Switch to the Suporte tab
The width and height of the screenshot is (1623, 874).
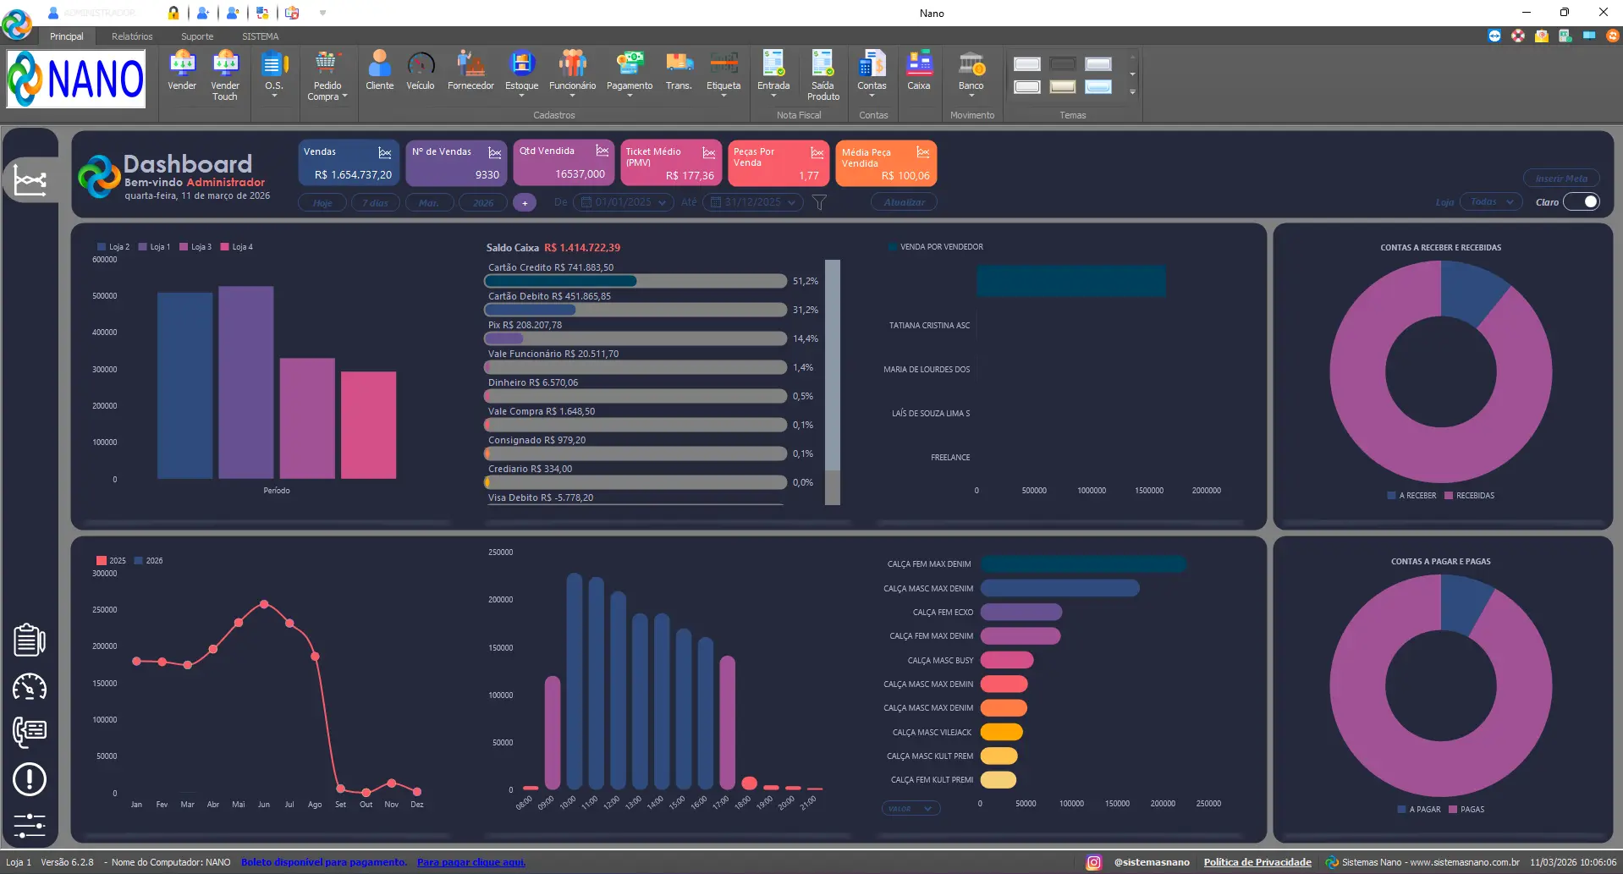coord(197,36)
